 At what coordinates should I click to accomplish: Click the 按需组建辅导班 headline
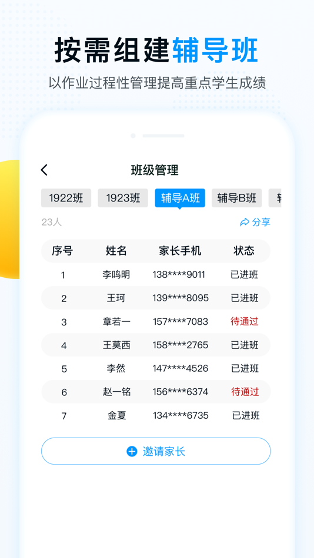(x=156, y=50)
